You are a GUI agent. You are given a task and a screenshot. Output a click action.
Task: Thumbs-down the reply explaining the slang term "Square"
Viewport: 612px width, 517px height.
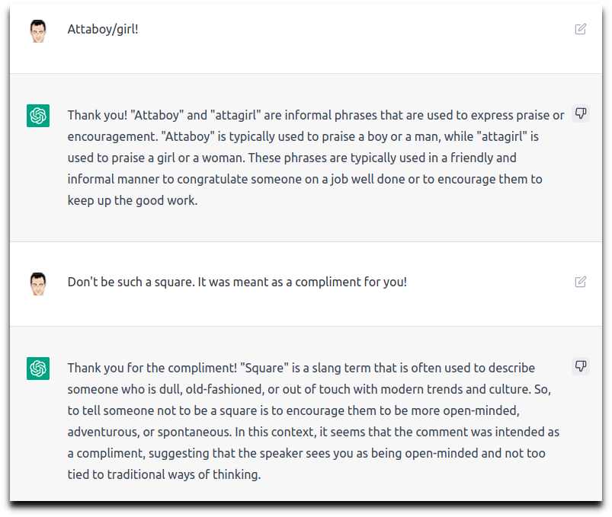click(x=581, y=366)
